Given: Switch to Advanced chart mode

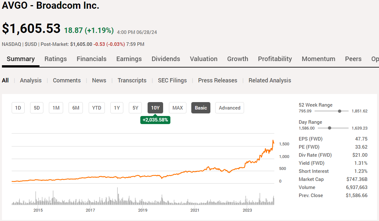Looking at the screenshot, I should point(229,108).
